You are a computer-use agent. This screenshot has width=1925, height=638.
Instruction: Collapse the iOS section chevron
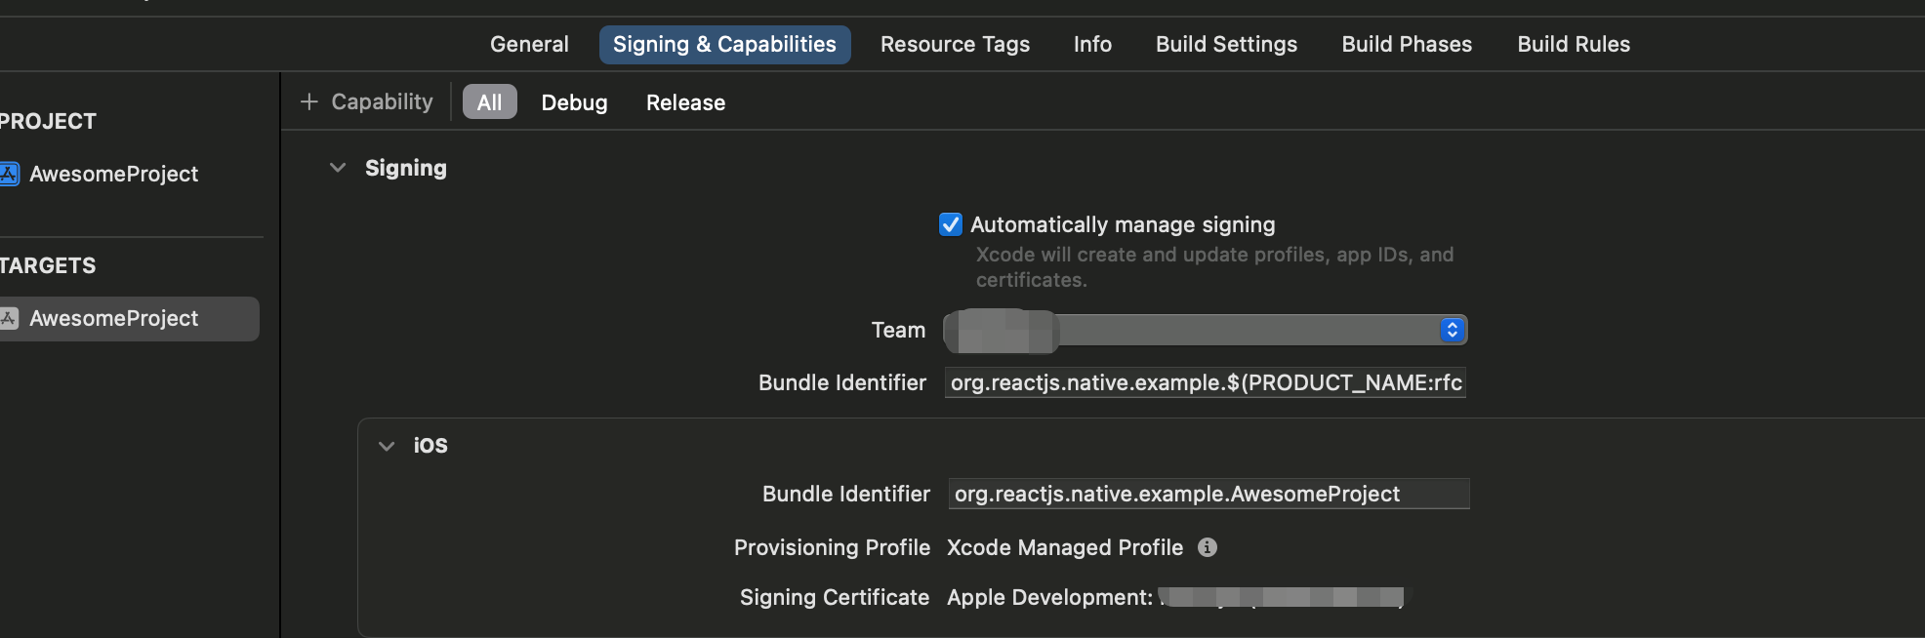[387, 446]
